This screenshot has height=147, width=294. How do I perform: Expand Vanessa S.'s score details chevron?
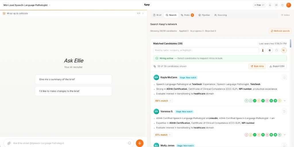pyautogui.click(x=285, y=135)
